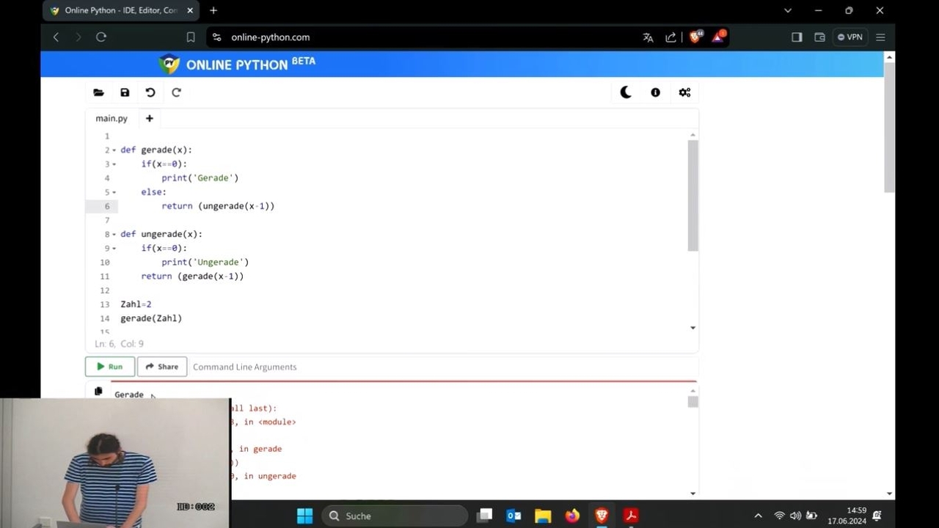Run the Python code
Image resolution: width=939 pixels, height=528 pixels.
point(110,367)
